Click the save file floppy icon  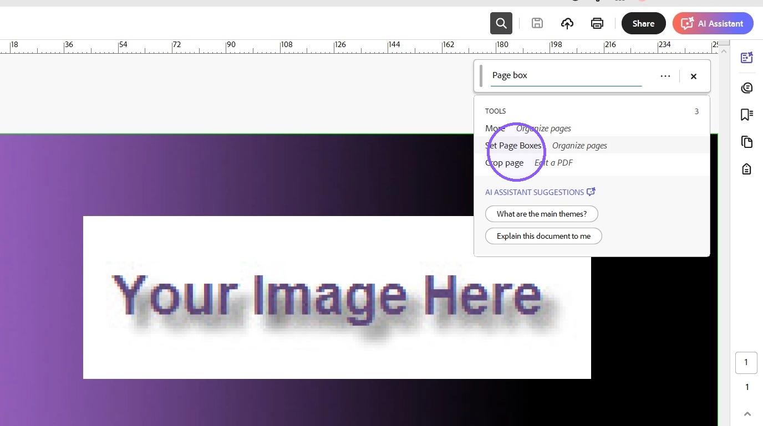[x=537, y=23]
